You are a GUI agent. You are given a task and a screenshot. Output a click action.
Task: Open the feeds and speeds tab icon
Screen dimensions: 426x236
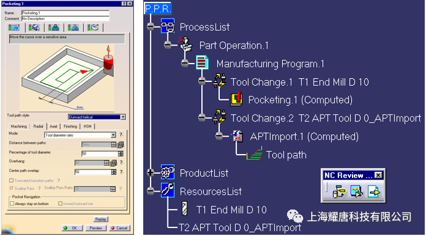[x=73, y=27]
